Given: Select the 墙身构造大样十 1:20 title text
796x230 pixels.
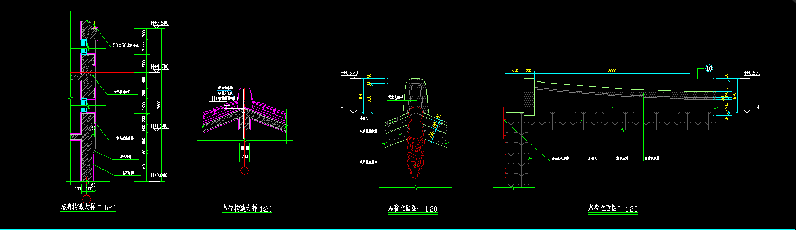Looking at the screenshot, I should pos(88,208).
